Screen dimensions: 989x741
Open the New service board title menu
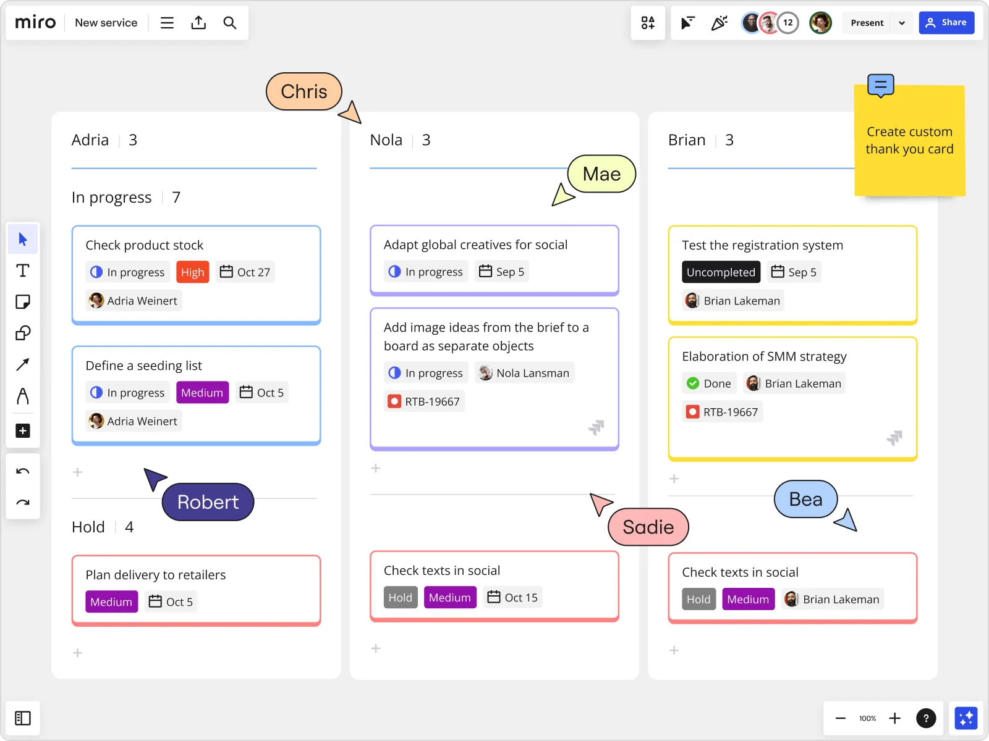click(106, 23)
